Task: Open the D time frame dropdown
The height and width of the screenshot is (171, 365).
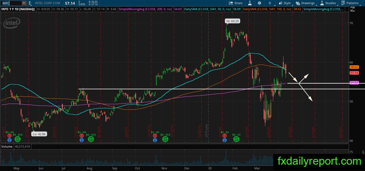Action: coord(270,3)
